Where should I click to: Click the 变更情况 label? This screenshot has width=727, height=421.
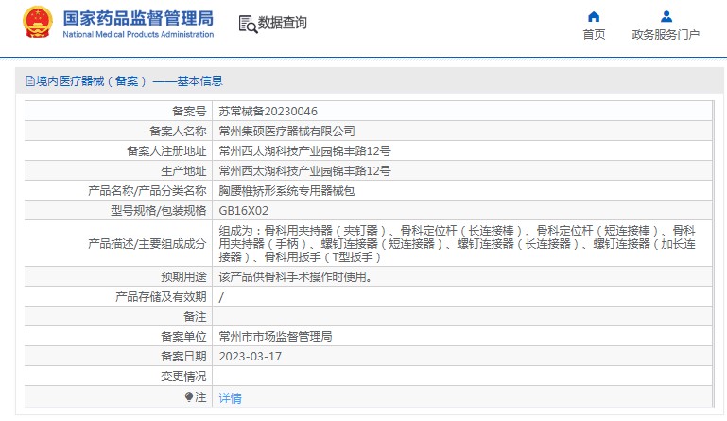183,377
